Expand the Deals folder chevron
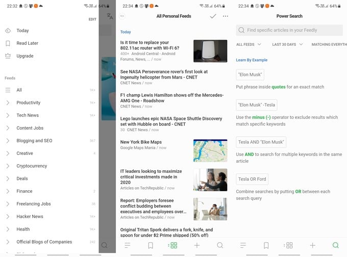Viewport: 347px width, 257px height. pos(8,178)
